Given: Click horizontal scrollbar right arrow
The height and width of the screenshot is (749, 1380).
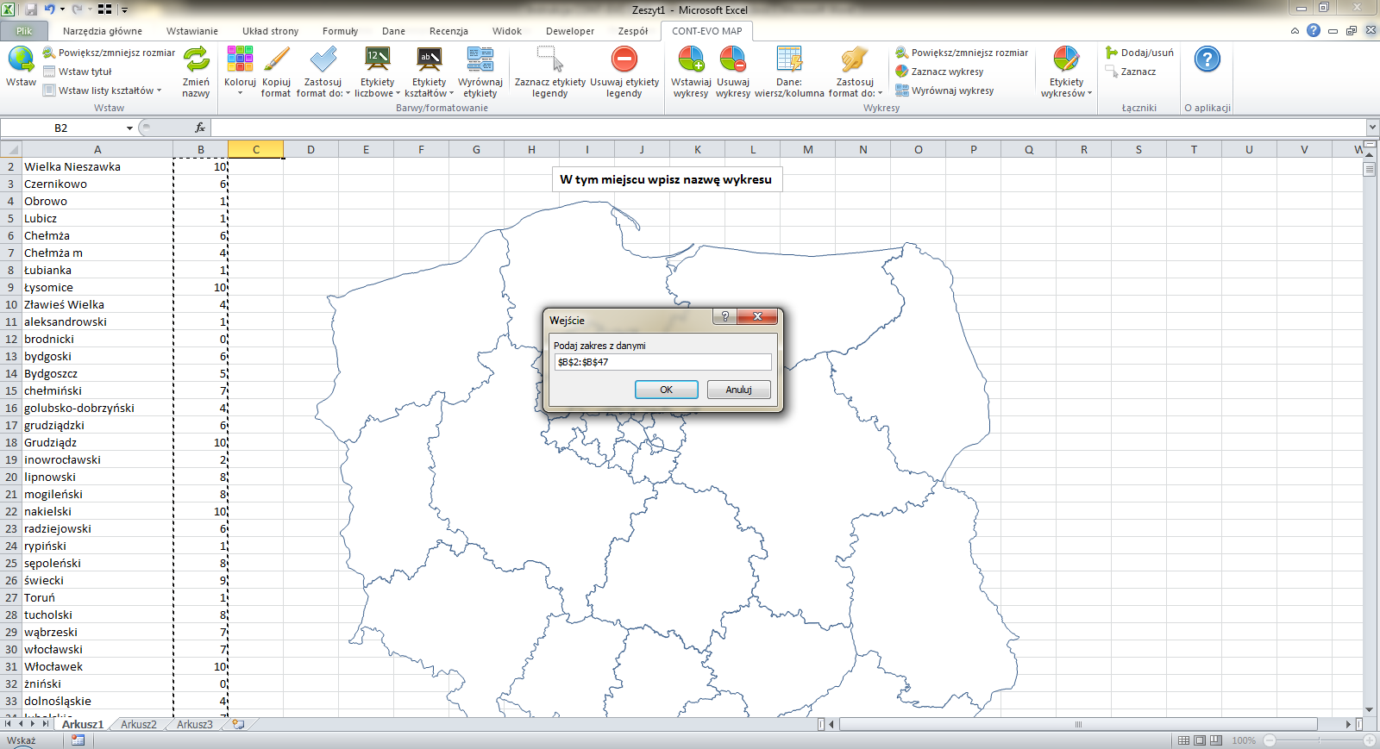Looking at the screenshot, I should coord(1348,724).
